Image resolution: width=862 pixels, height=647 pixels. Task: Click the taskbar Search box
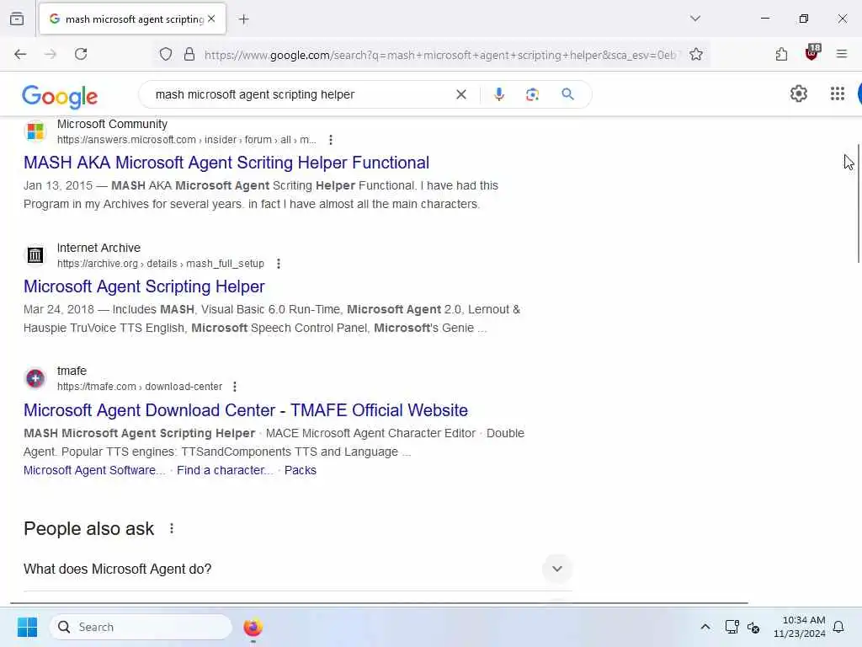(141, 627)
